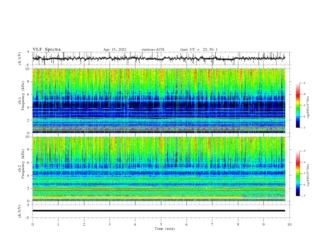Click the "ch.3(V)" axis label

pos(20,211)
